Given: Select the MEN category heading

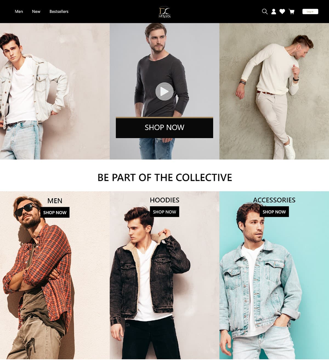Looking at the screenshot, I should click(55, 201).
